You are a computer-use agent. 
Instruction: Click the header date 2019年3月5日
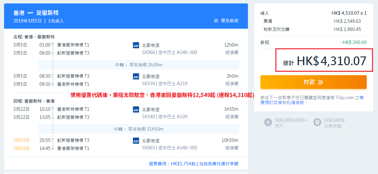coord(28,21)
